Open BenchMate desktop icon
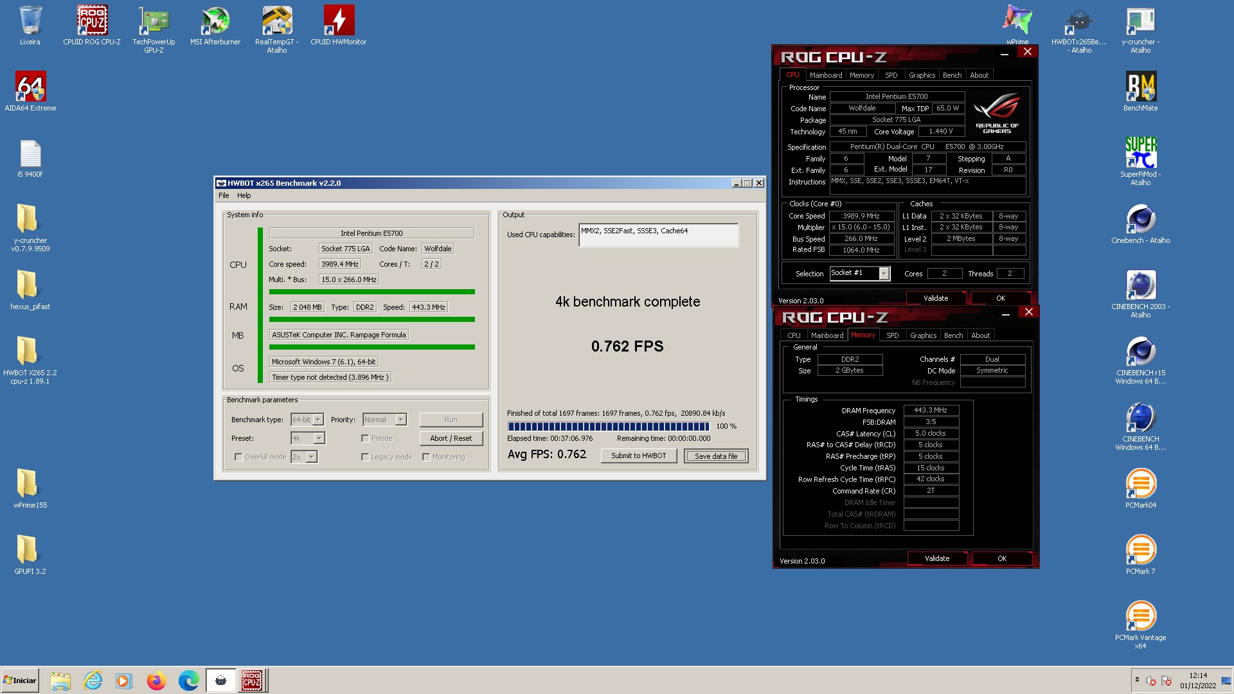 coord(1141,92)
